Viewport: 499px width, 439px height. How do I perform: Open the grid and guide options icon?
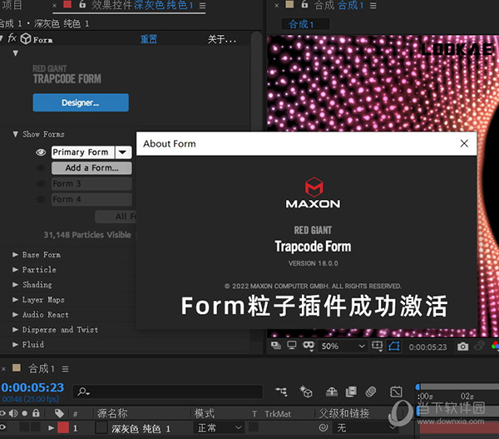[377, 346]
